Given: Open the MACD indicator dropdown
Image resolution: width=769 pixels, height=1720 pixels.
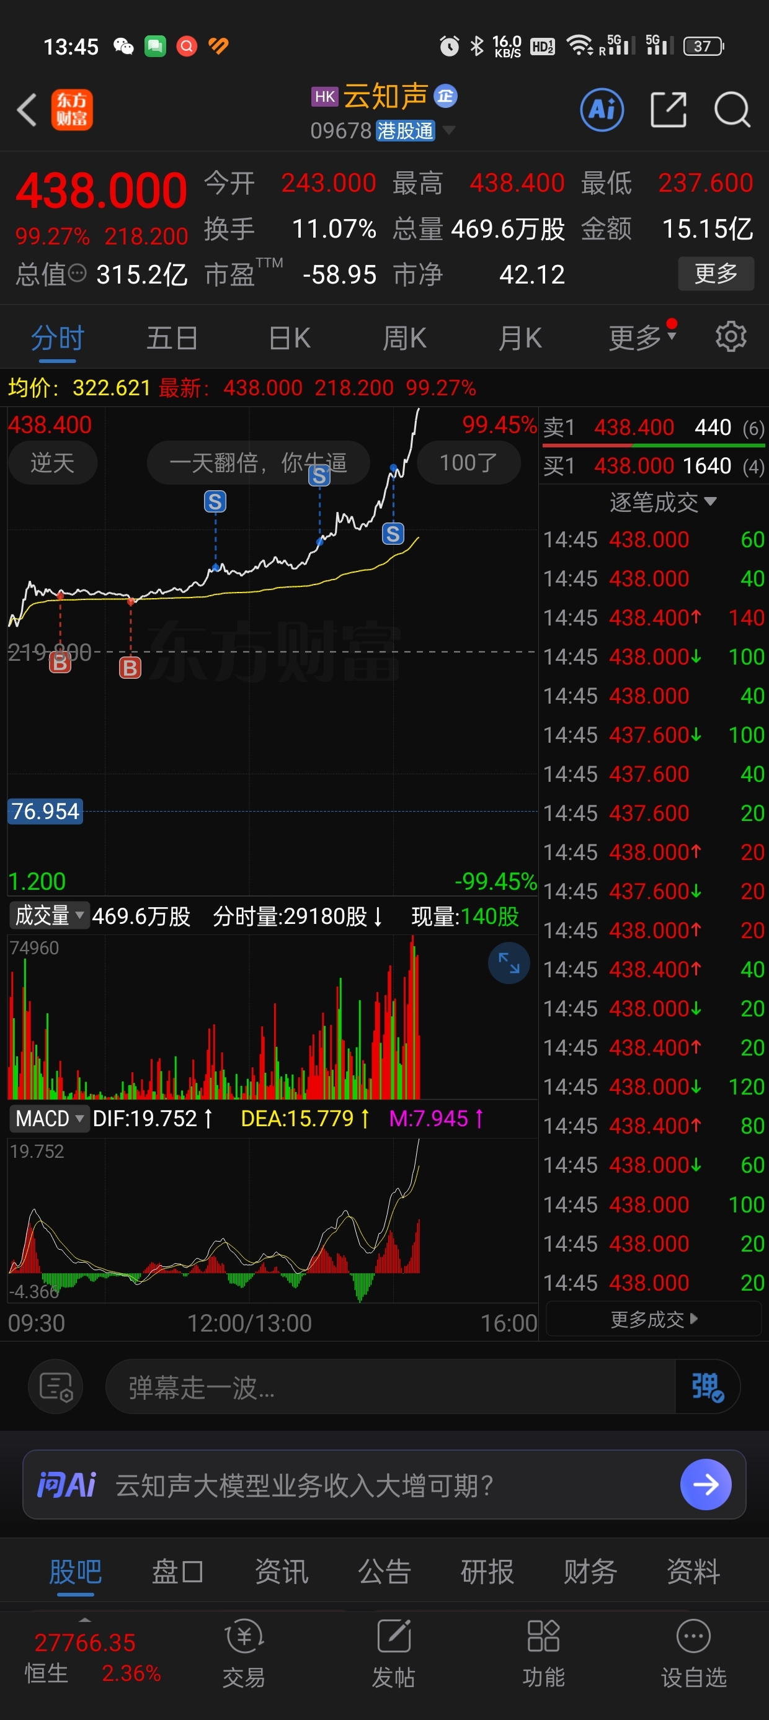Looking at the screenshot, I should tap(50, 1118).
